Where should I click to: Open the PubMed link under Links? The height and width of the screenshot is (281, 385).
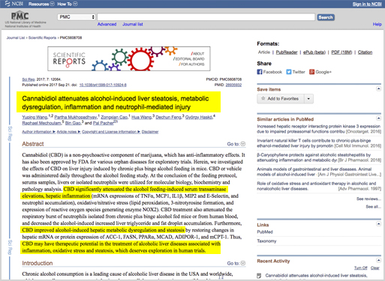(x=265, y=232)
